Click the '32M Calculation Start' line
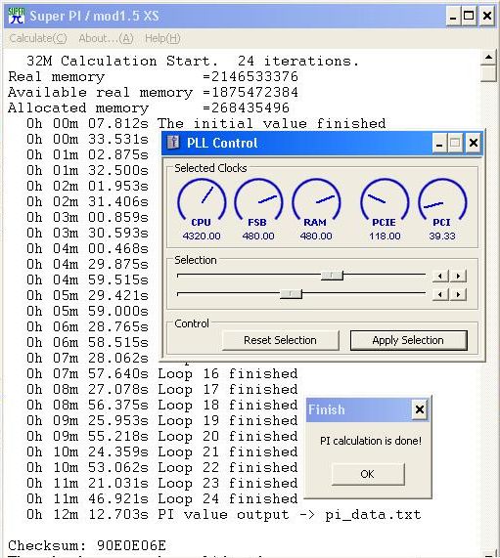Image resolution: width=500 pixels, height=558 pixels. tap(193, 61)
